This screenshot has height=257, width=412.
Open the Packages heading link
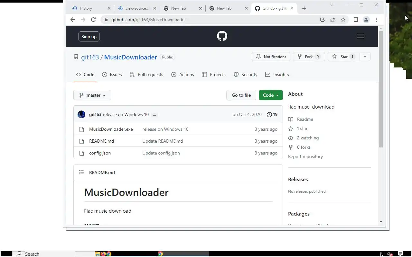299,214
